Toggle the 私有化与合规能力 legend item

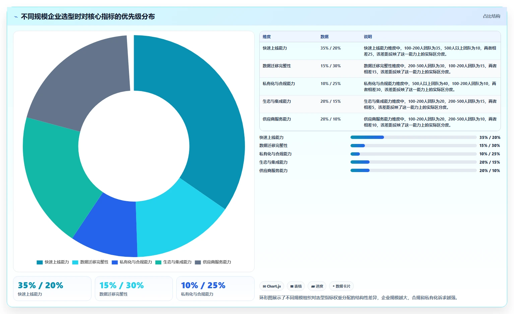pos(132,262)
